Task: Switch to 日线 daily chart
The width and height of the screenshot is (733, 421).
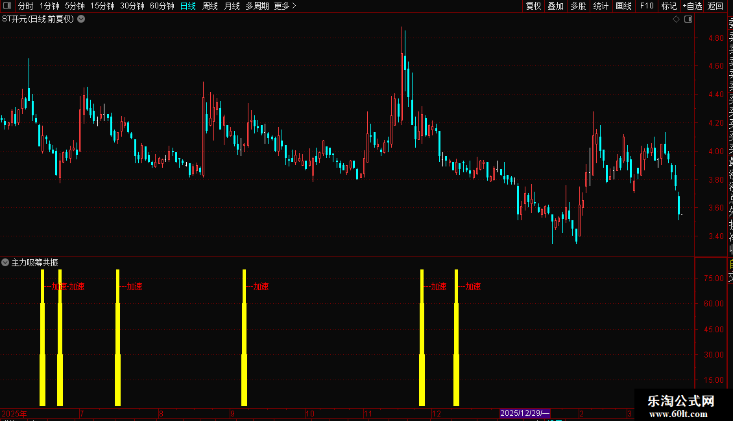Action: pyautogui.click(x=188, y=6)
